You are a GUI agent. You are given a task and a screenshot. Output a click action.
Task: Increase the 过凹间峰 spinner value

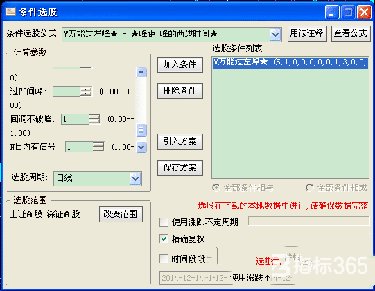[86, 89]
